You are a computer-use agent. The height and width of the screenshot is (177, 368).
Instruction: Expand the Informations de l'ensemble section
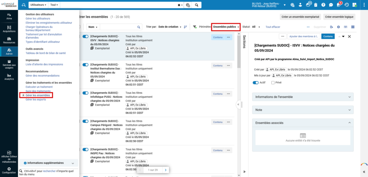(x=303, y=97)
